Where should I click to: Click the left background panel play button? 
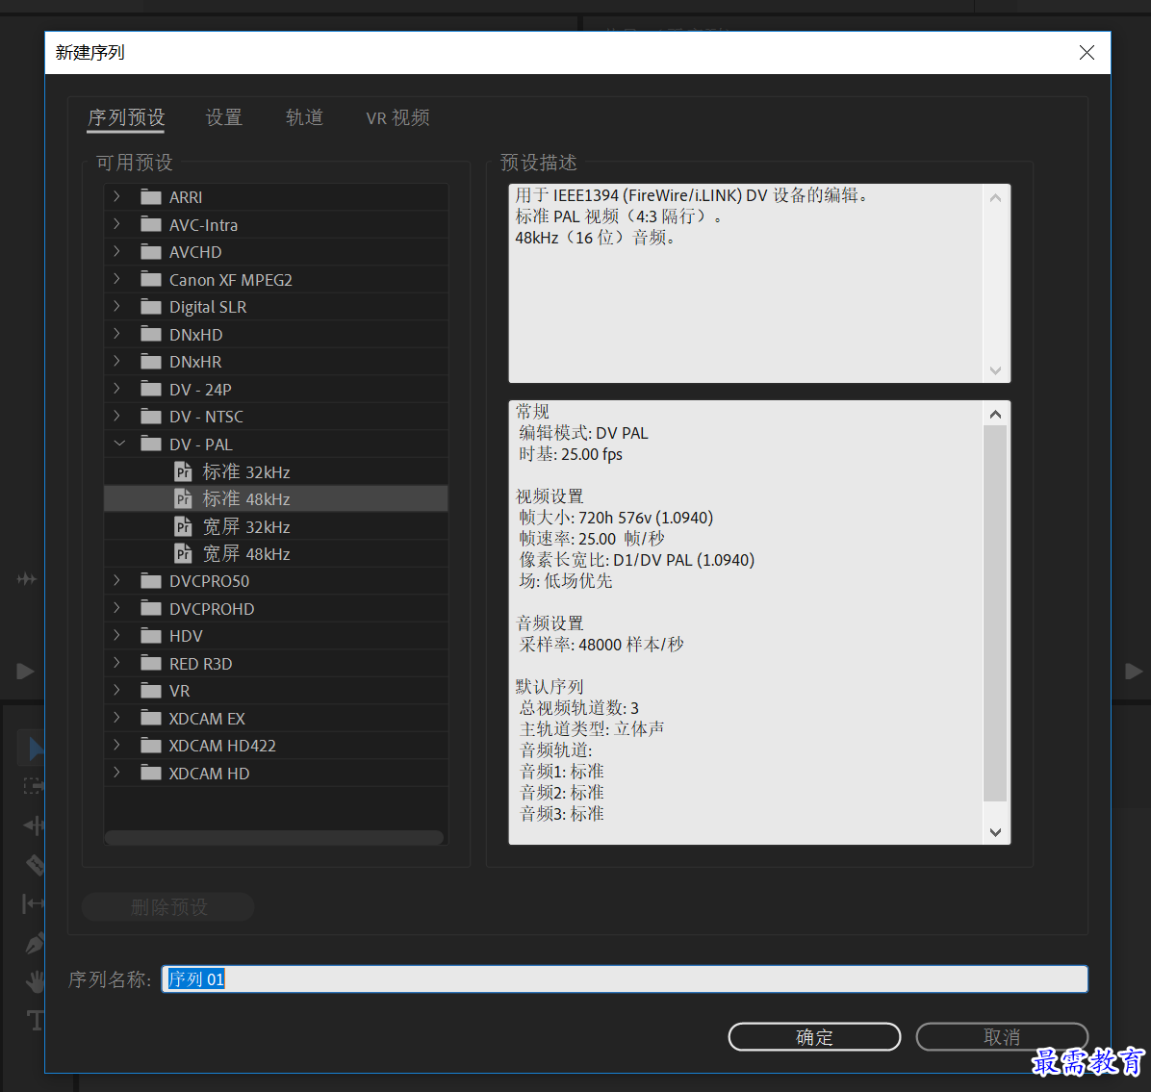pyautogui.click(x=25, y=671)
